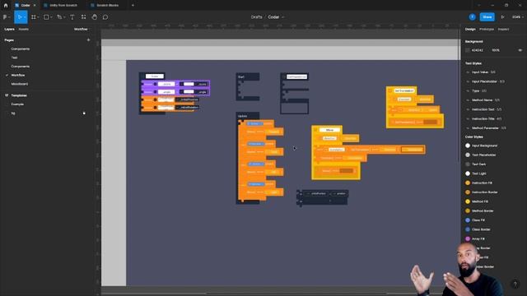Image resolution: width=527 pixels, height=296 pixels.
Task: Click Text Dark color style swatch
Action: point(468,164)
